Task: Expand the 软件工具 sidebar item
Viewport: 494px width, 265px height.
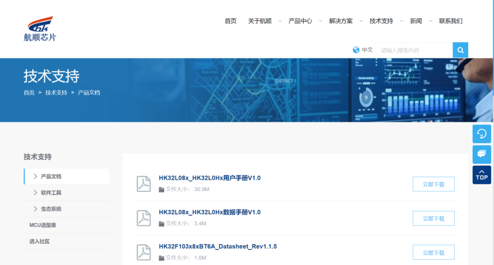Action: pyautogui.click(x=51, y=193)
